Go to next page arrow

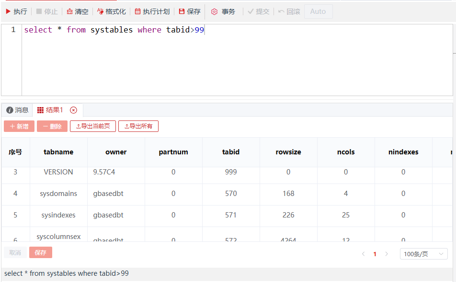coord(387,254)
